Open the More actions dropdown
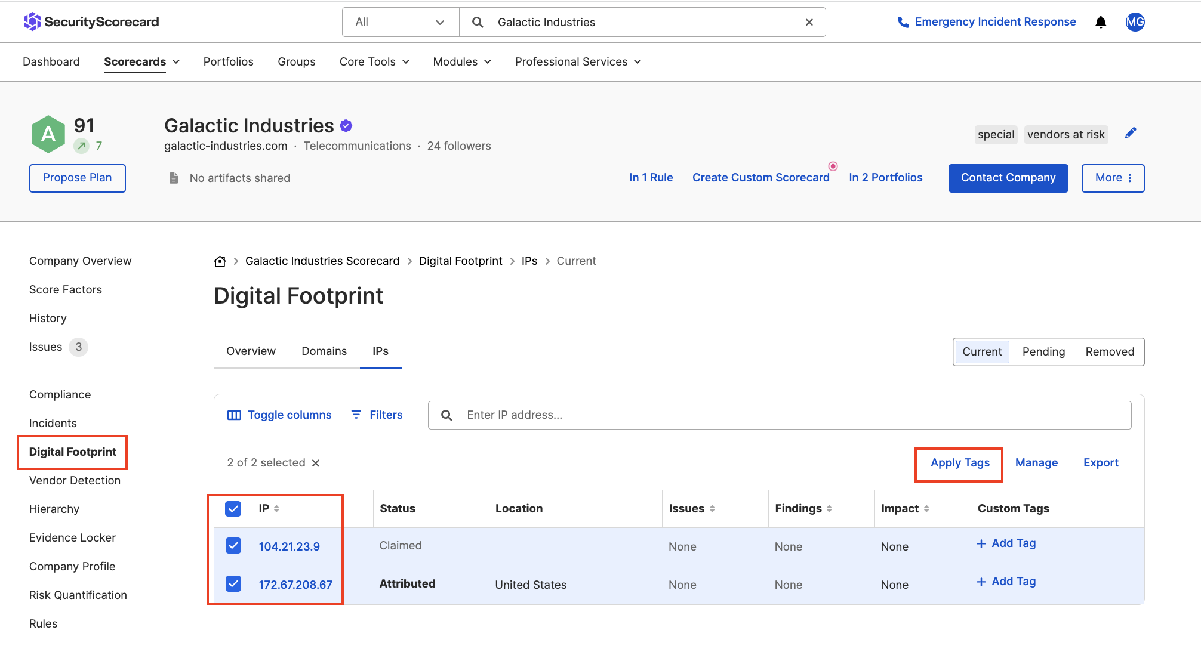1201x655 pixels. click(x=1113, y=178)
